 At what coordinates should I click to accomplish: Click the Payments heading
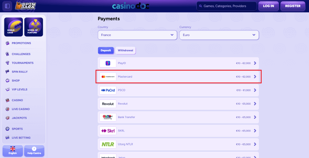pos(109,19)
